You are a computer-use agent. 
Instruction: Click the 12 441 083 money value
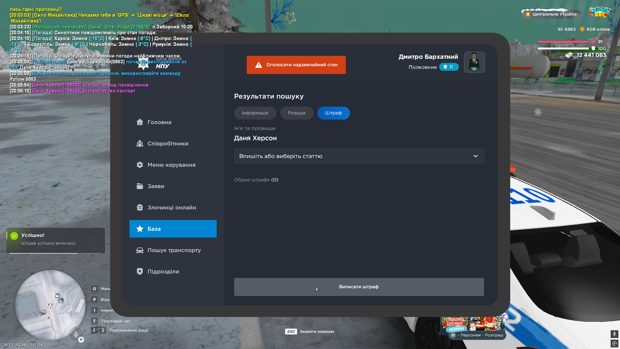pyautogui.click(x=591, y=55)
